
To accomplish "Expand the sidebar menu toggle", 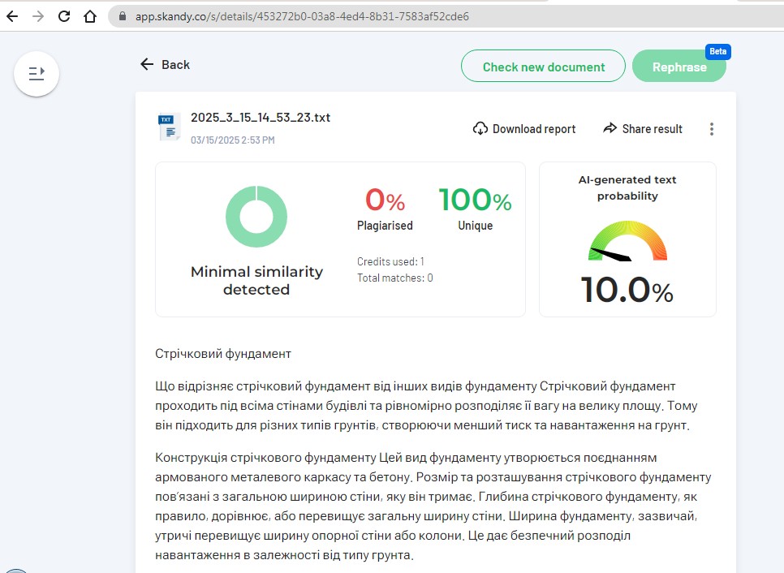I will [x=37, y=74].
